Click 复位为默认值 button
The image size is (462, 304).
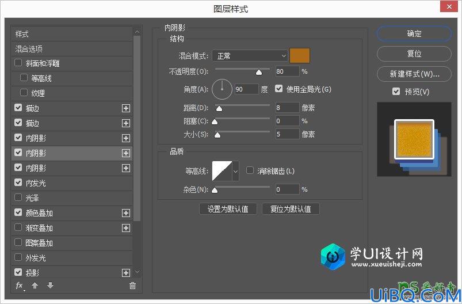[x=291, y=209]
